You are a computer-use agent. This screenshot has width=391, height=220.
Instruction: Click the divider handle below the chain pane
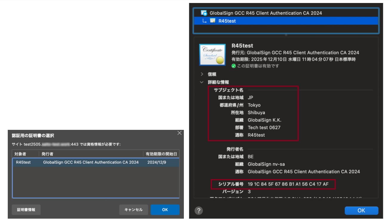coord(286,35)
